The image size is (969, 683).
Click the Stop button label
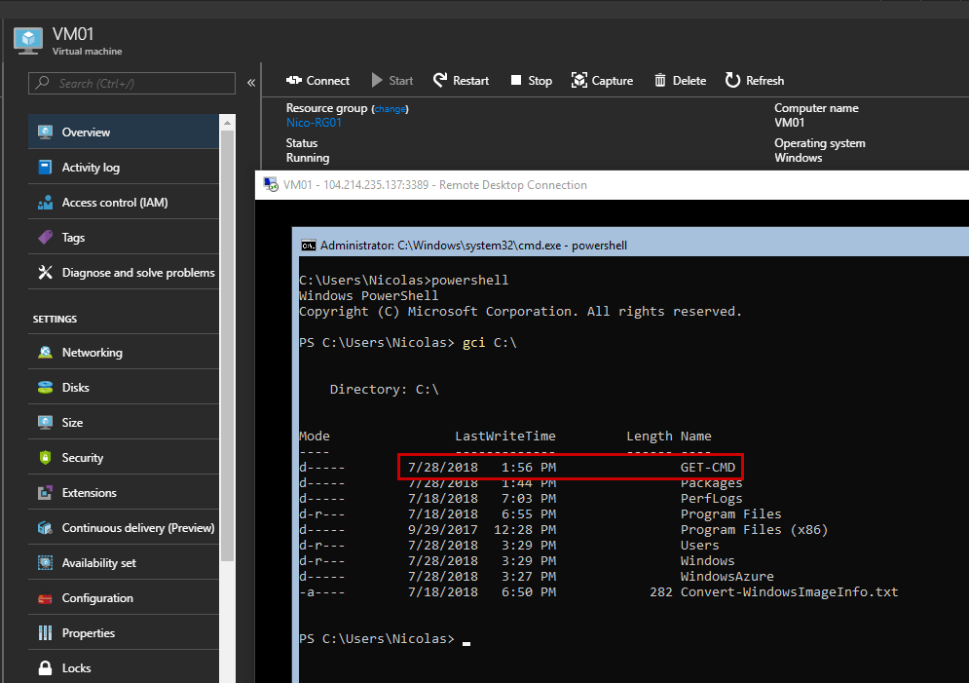[x=540, y=81]
